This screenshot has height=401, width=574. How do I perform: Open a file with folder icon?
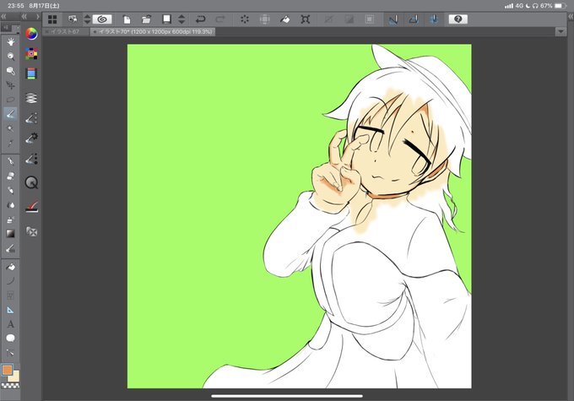pos(146,19)
